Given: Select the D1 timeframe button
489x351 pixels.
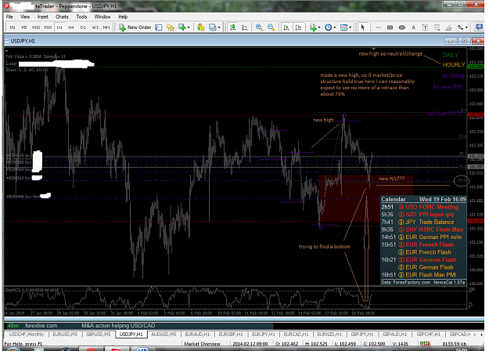Looking at the screenshot, I should coord(83,27).
